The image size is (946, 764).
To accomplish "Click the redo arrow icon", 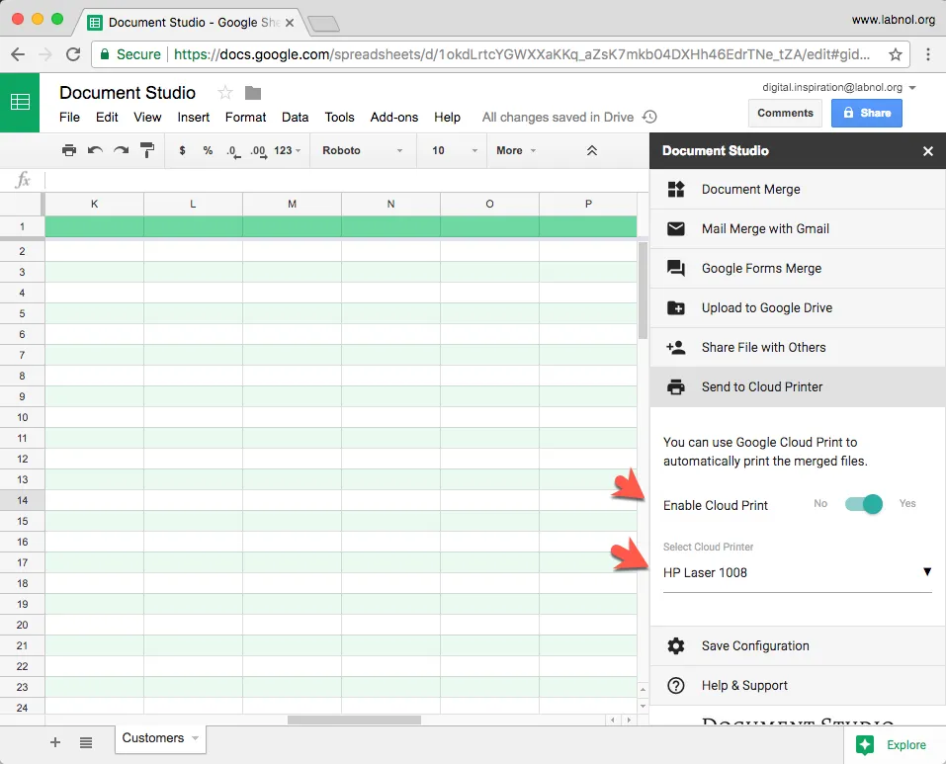I will (121, 150).
